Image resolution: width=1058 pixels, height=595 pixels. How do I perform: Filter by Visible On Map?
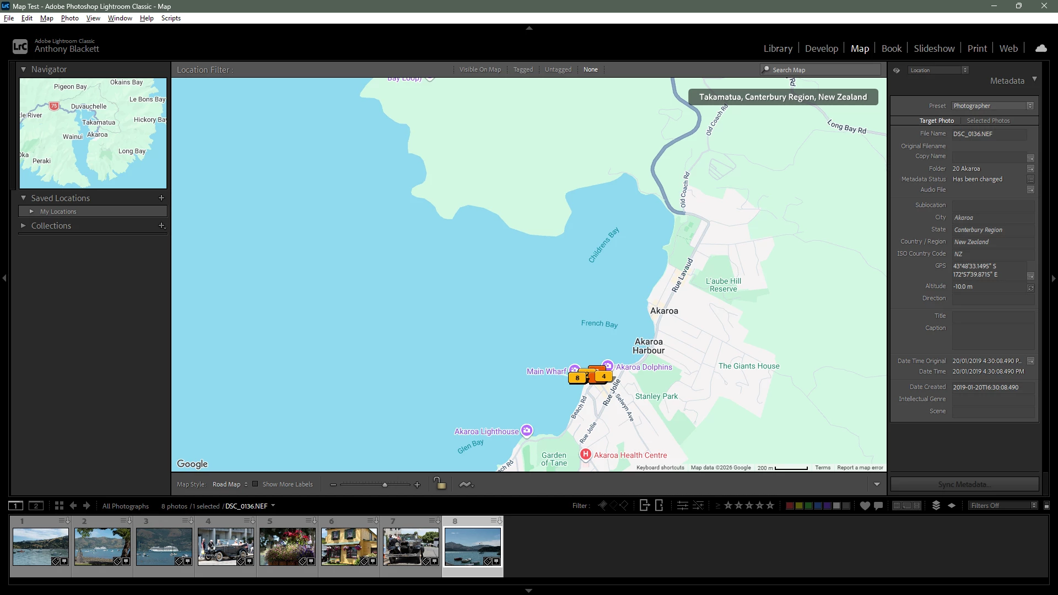pos(480,69)
